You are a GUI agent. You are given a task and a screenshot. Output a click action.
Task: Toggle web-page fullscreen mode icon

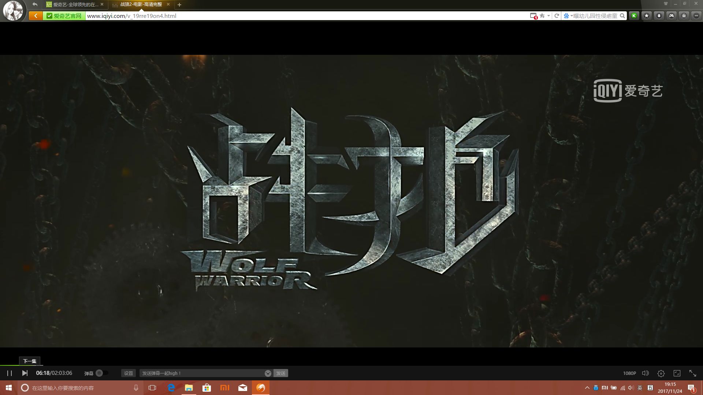(x=677, y=373)
